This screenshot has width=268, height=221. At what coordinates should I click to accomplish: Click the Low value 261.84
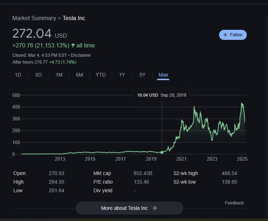click(x=56, y=190)
